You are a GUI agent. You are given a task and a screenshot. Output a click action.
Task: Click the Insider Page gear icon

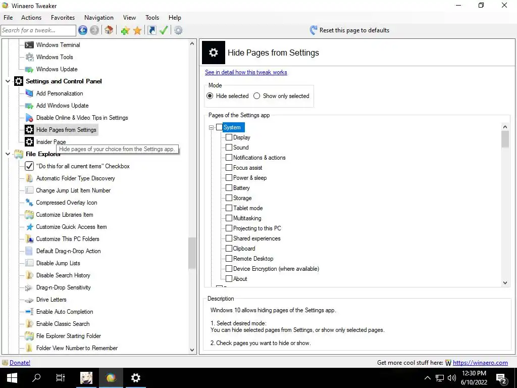[x=29, y=142]
